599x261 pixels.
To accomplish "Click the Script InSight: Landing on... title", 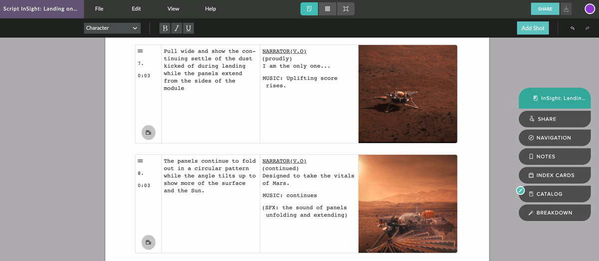I will [40, 9].
